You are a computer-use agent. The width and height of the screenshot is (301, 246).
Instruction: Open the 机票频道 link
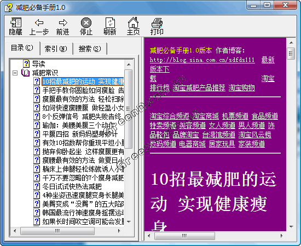click(235, 116)
